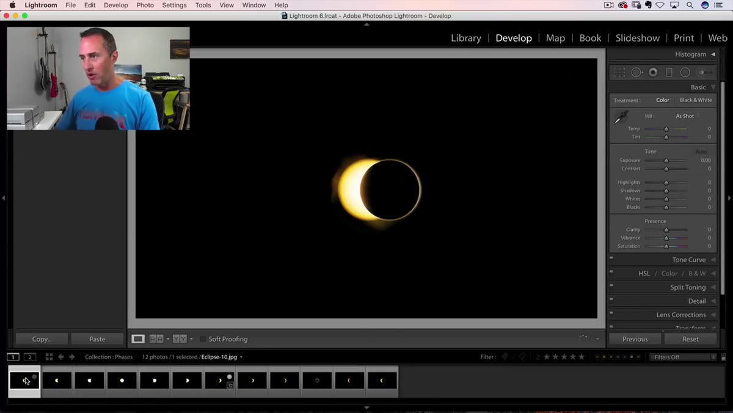
Task: Click HSL label in panel header
Action: point(644,274)
